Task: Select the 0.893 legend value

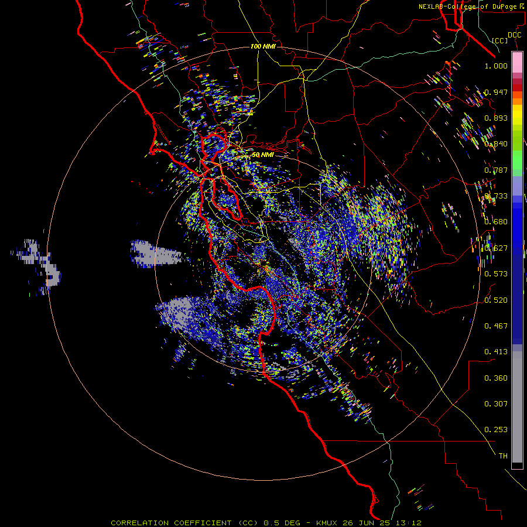Action: coord(496,118)
